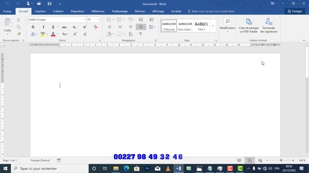The height and width of the screenshot is (173, 309).
Task: Open Change Case Aa dropdown
Action: click(x=65, y=34)
